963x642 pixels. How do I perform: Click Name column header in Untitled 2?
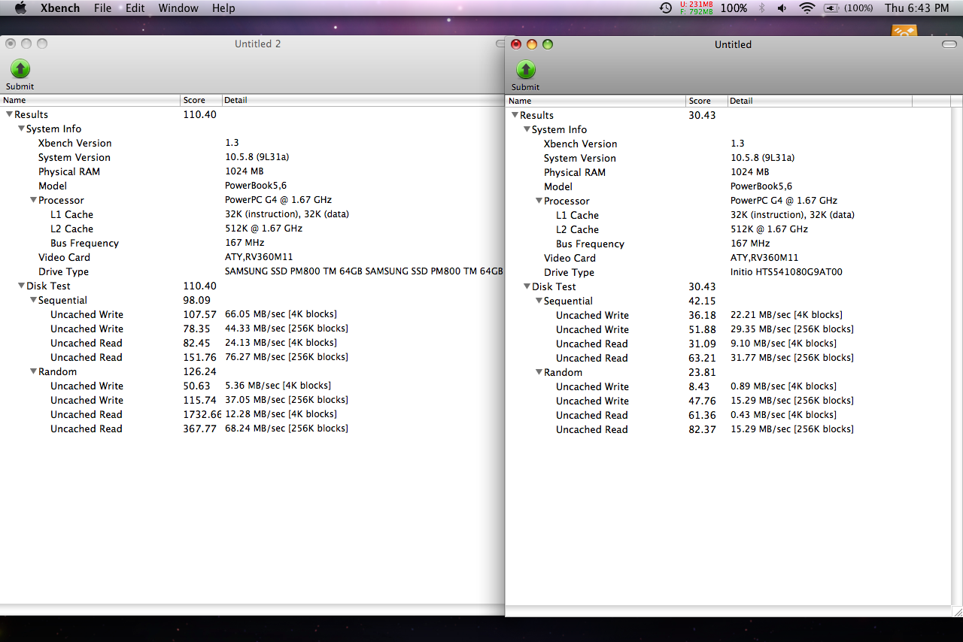tap(90, 100)
